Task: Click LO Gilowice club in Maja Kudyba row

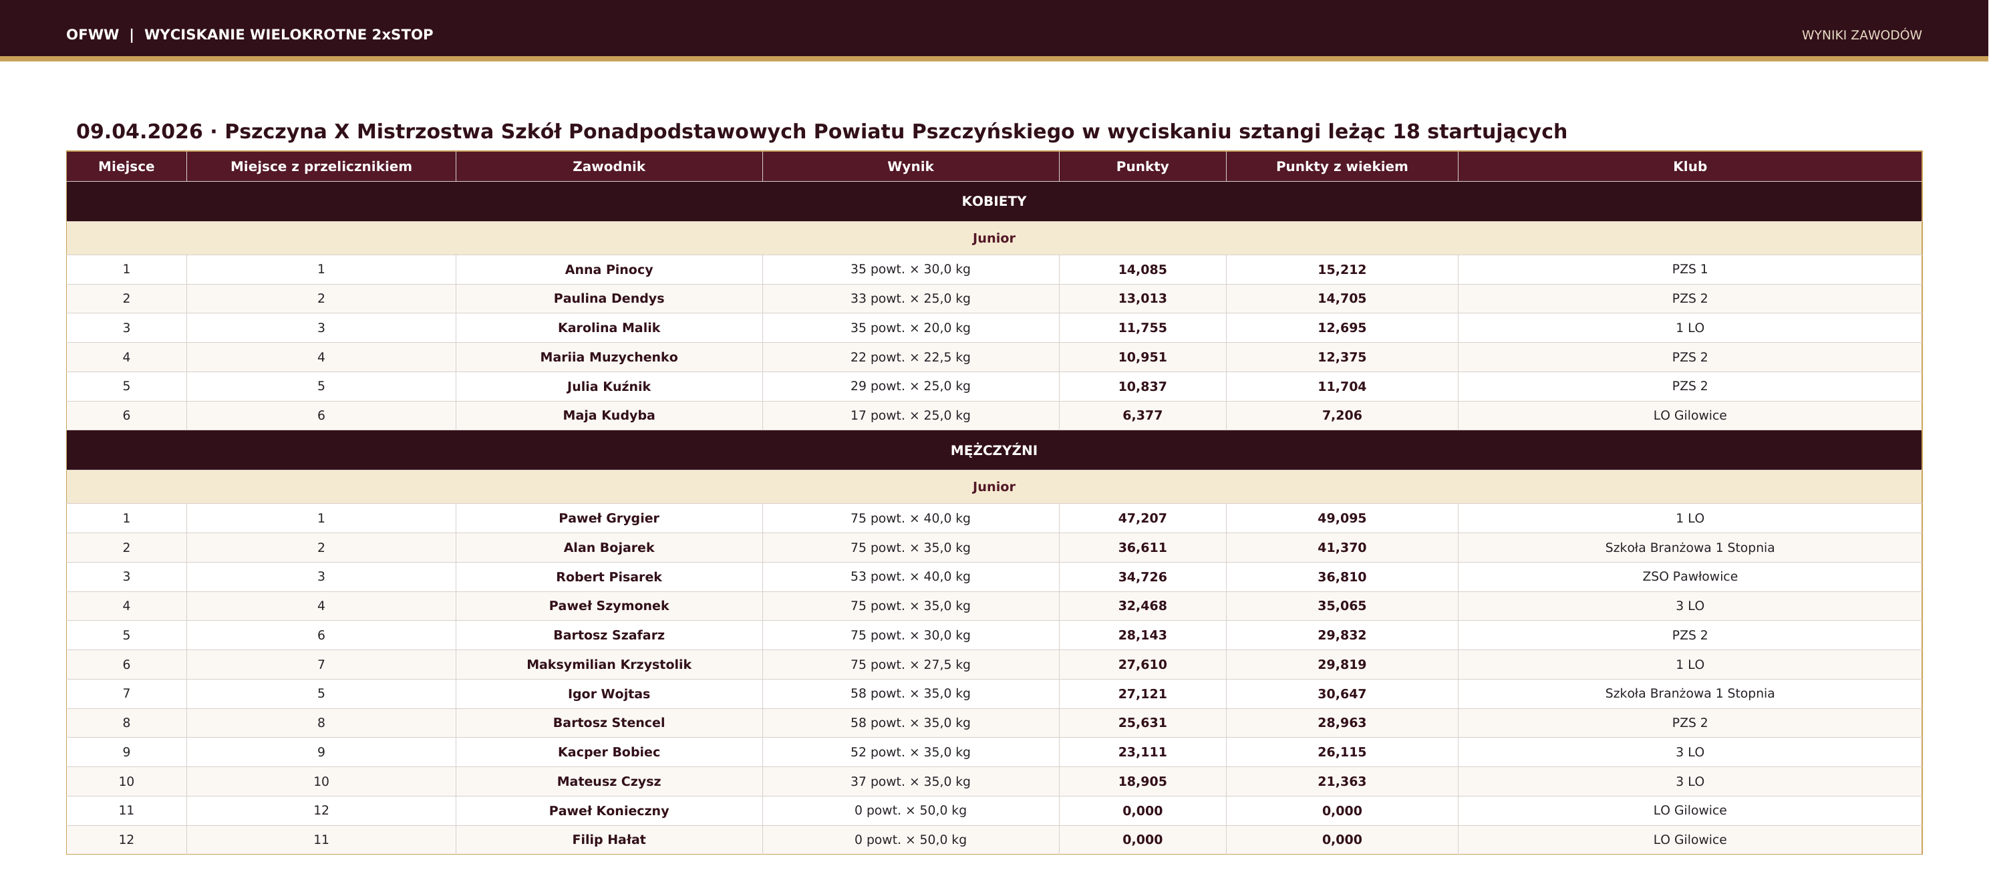Action: pos(1690,416)
